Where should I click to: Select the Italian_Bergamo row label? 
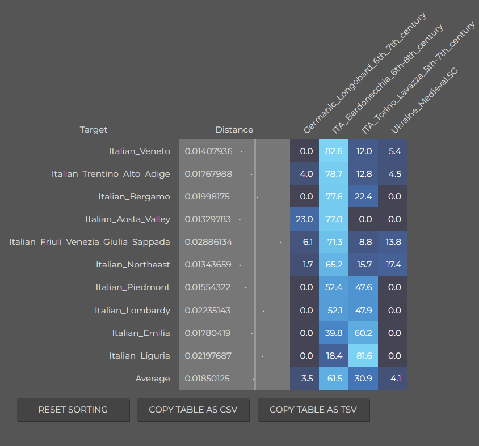tap(134, 197)
